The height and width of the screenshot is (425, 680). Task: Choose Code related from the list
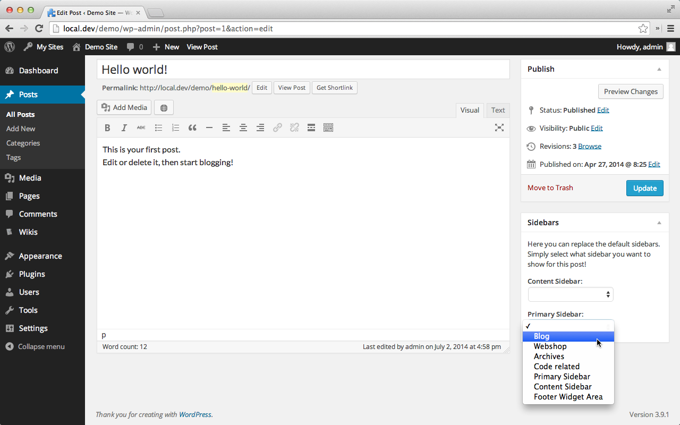(568, 367)
